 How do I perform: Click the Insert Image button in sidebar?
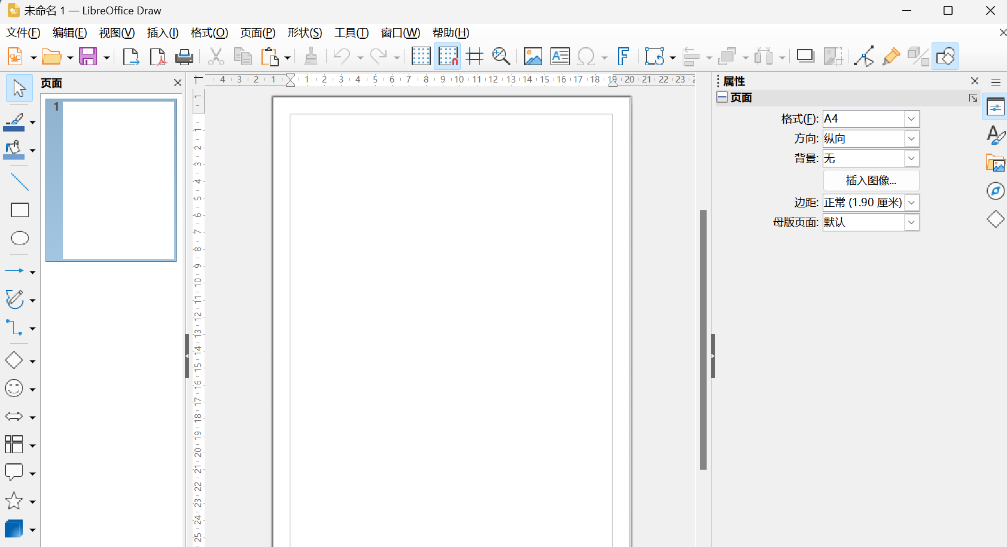[871, 181]
